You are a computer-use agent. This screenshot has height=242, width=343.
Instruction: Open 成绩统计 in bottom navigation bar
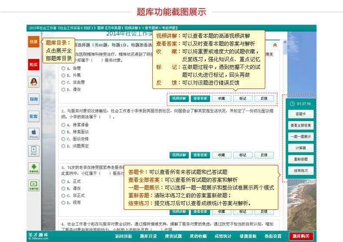(223, 236)
